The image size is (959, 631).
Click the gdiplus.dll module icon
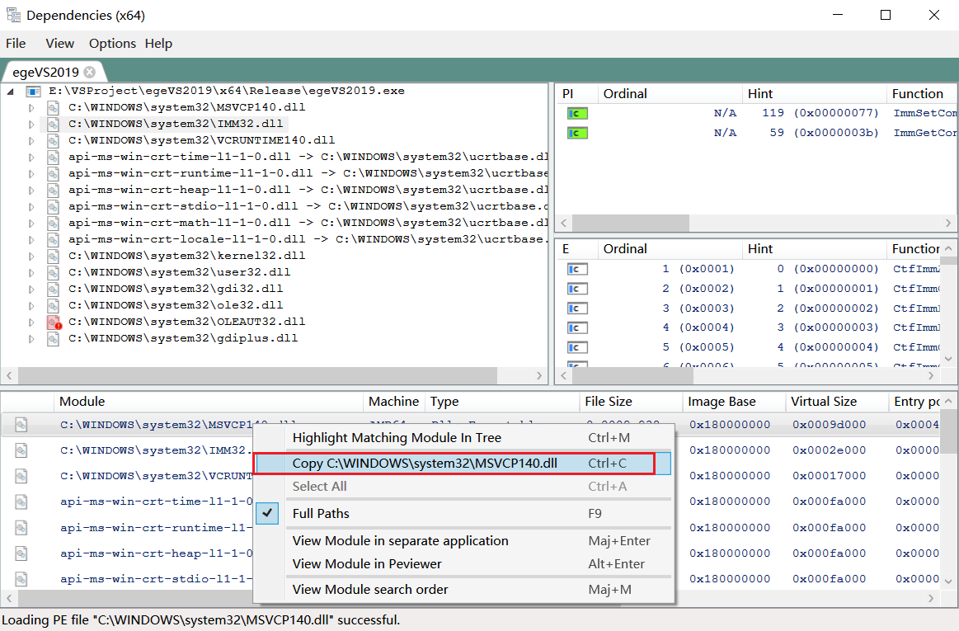(54, 338)
